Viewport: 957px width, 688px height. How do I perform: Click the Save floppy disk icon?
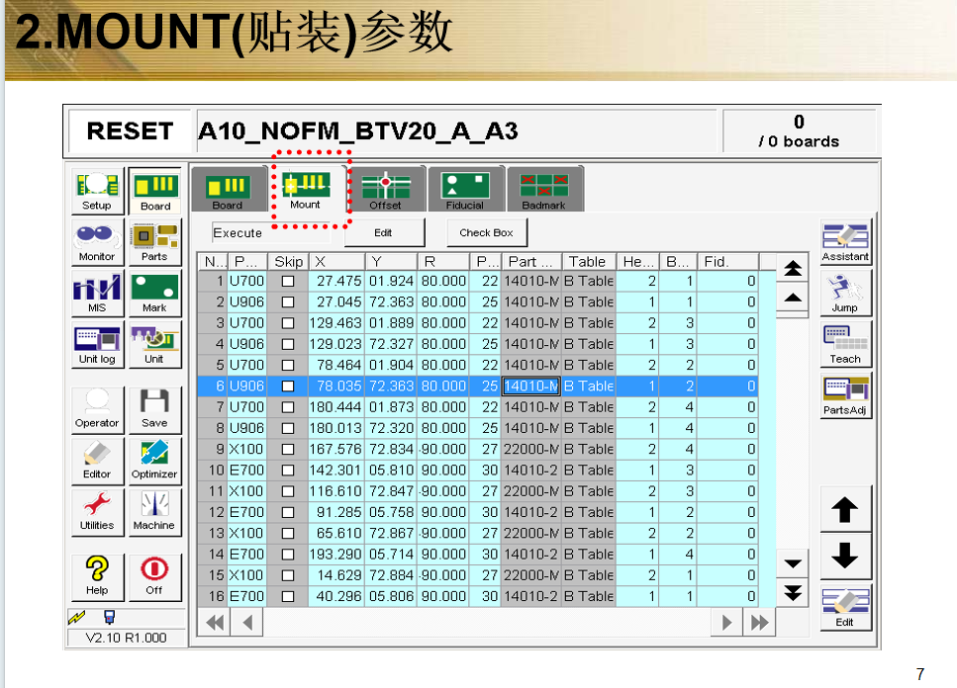click(154, 408)
